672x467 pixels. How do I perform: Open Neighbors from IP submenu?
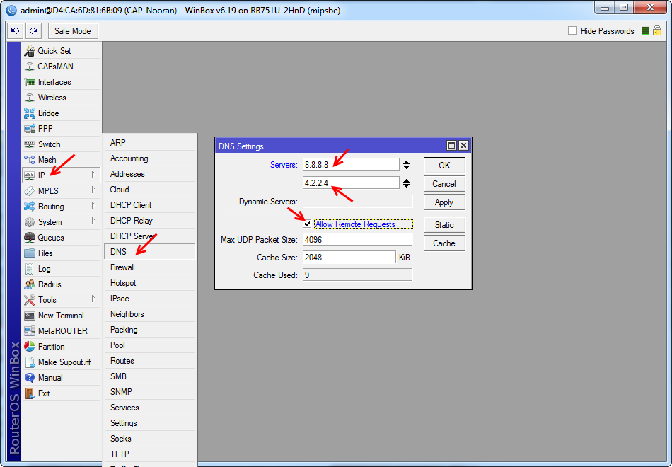tap(149, 314)
